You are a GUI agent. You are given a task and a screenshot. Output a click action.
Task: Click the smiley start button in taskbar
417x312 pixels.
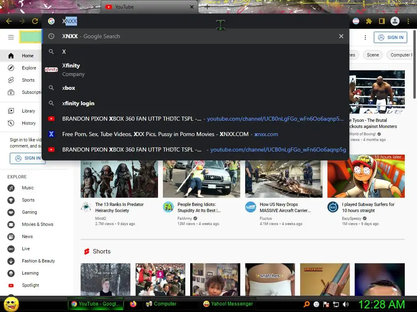pyautogui.click(x=11, y=304)
